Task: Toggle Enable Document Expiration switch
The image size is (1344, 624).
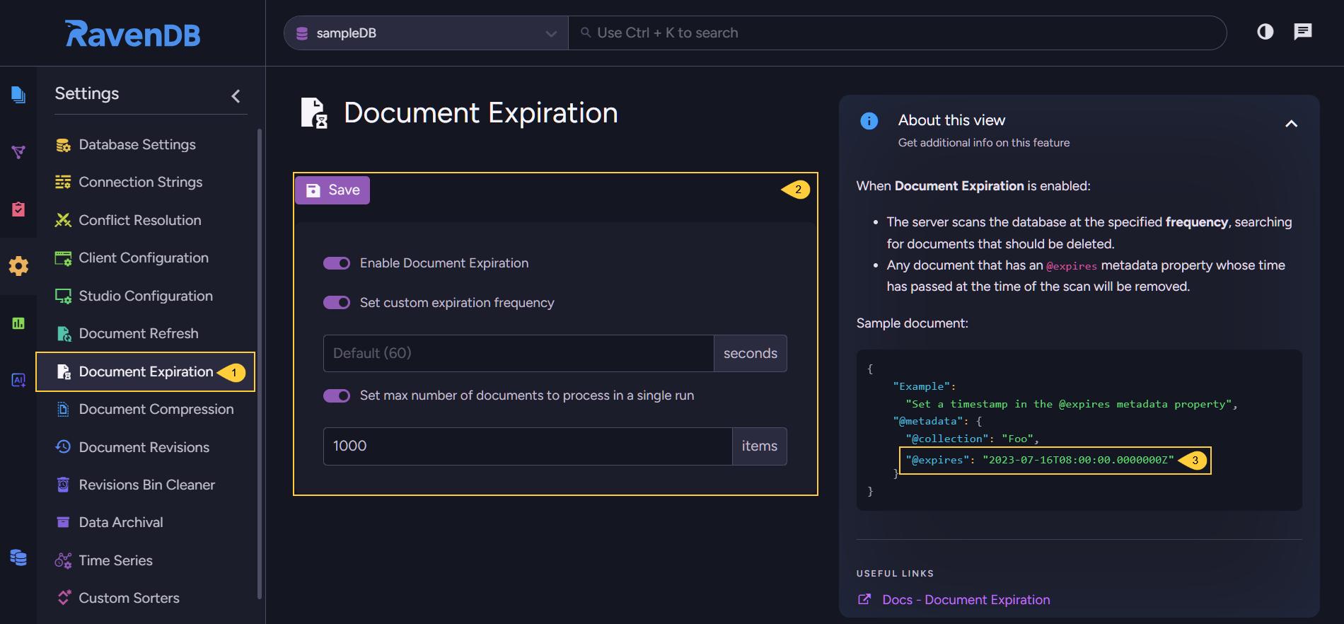Action: pos(337,263)
